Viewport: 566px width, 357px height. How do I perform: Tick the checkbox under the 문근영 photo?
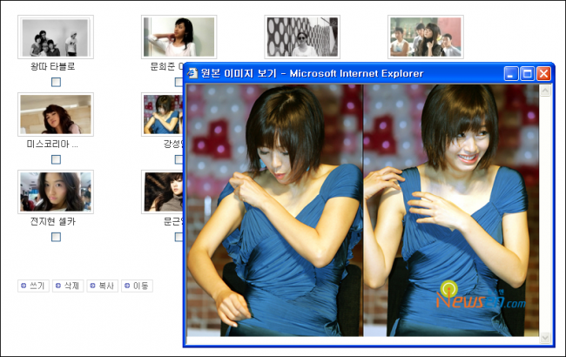179,237
